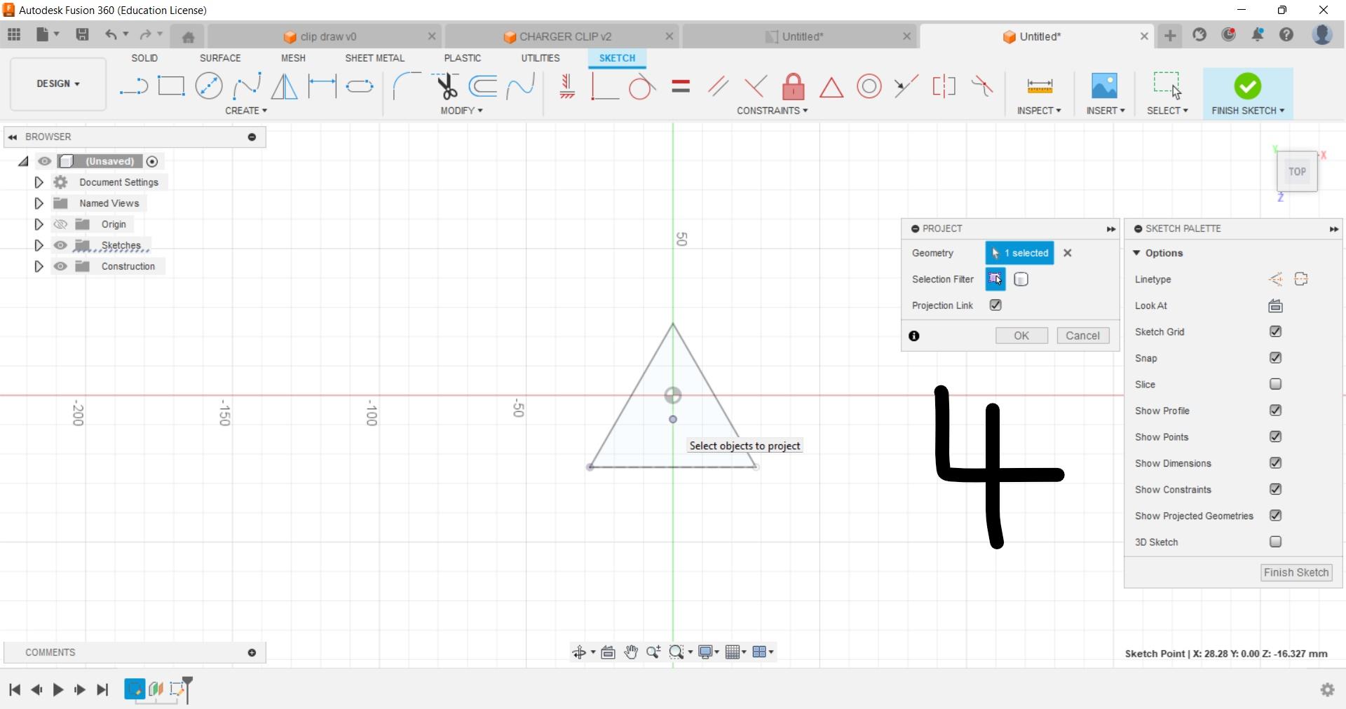
Task: Select the Offset tool
Action: (x=482, y=85)
